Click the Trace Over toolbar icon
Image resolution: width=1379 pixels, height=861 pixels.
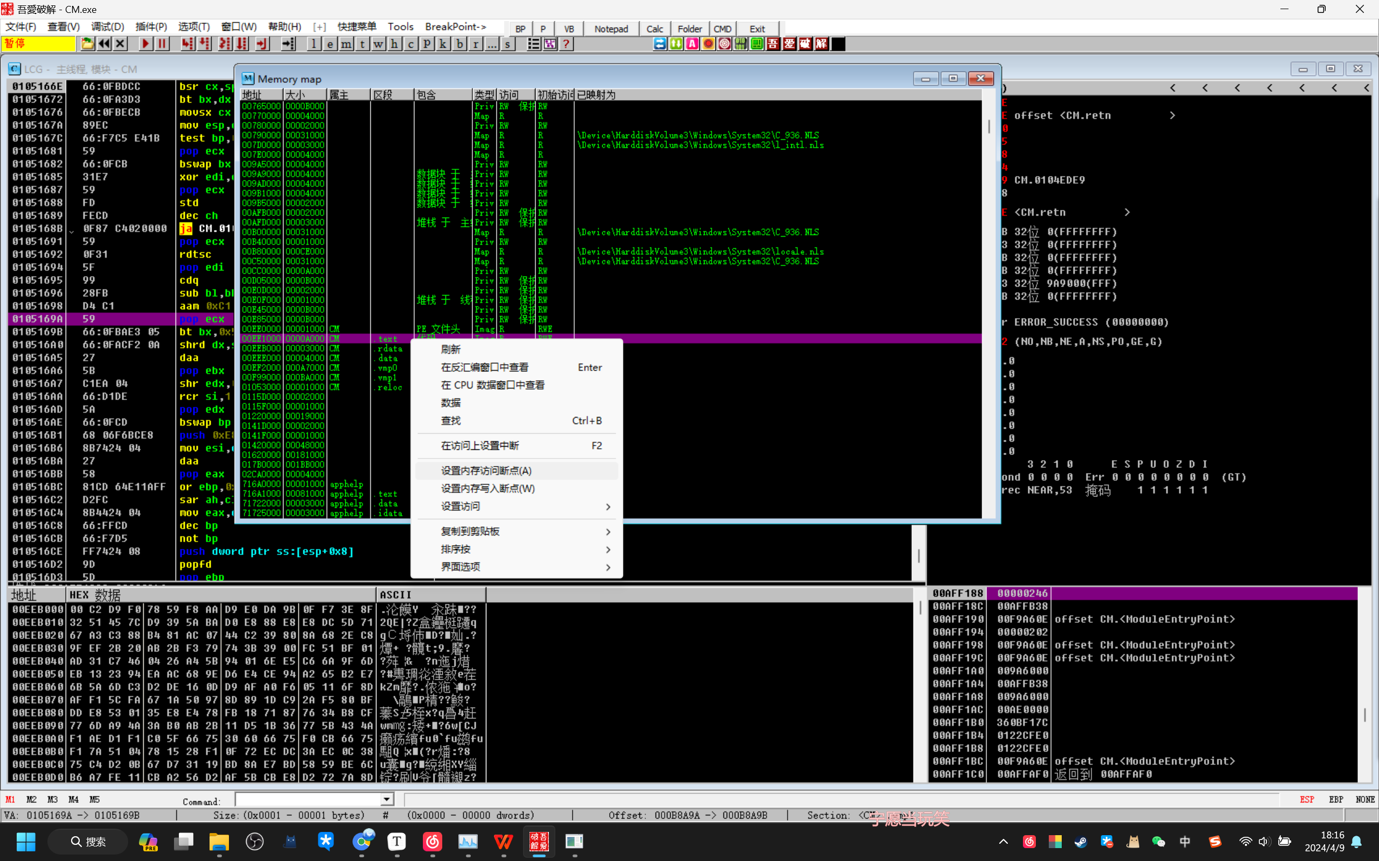click(x=242, y=44)
